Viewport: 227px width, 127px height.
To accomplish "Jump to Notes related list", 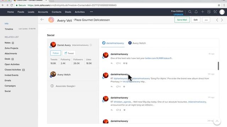I will (7, 43).
